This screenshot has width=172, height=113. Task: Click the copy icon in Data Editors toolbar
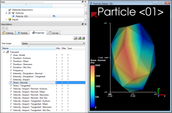coord(3,29)
